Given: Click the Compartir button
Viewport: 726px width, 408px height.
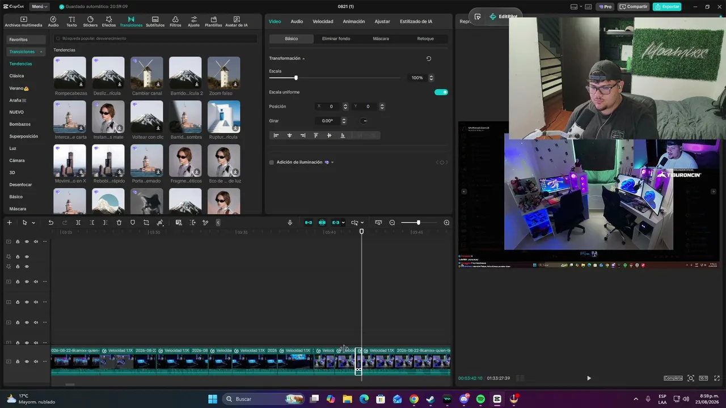Looking at the screenshot, I should (x=634, y=7).
